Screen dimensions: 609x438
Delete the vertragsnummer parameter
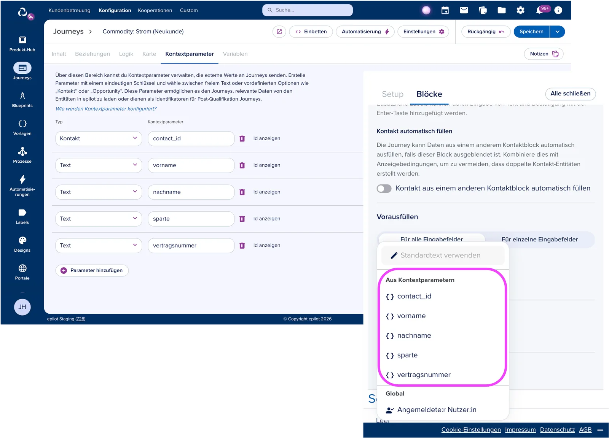242,246
